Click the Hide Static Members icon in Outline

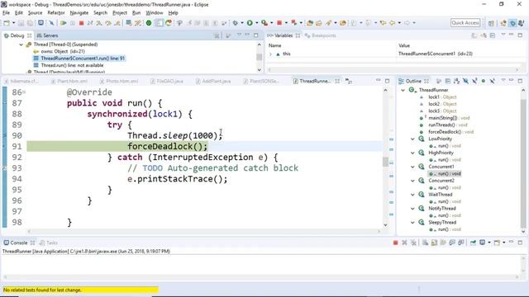[x=474, y=81]
